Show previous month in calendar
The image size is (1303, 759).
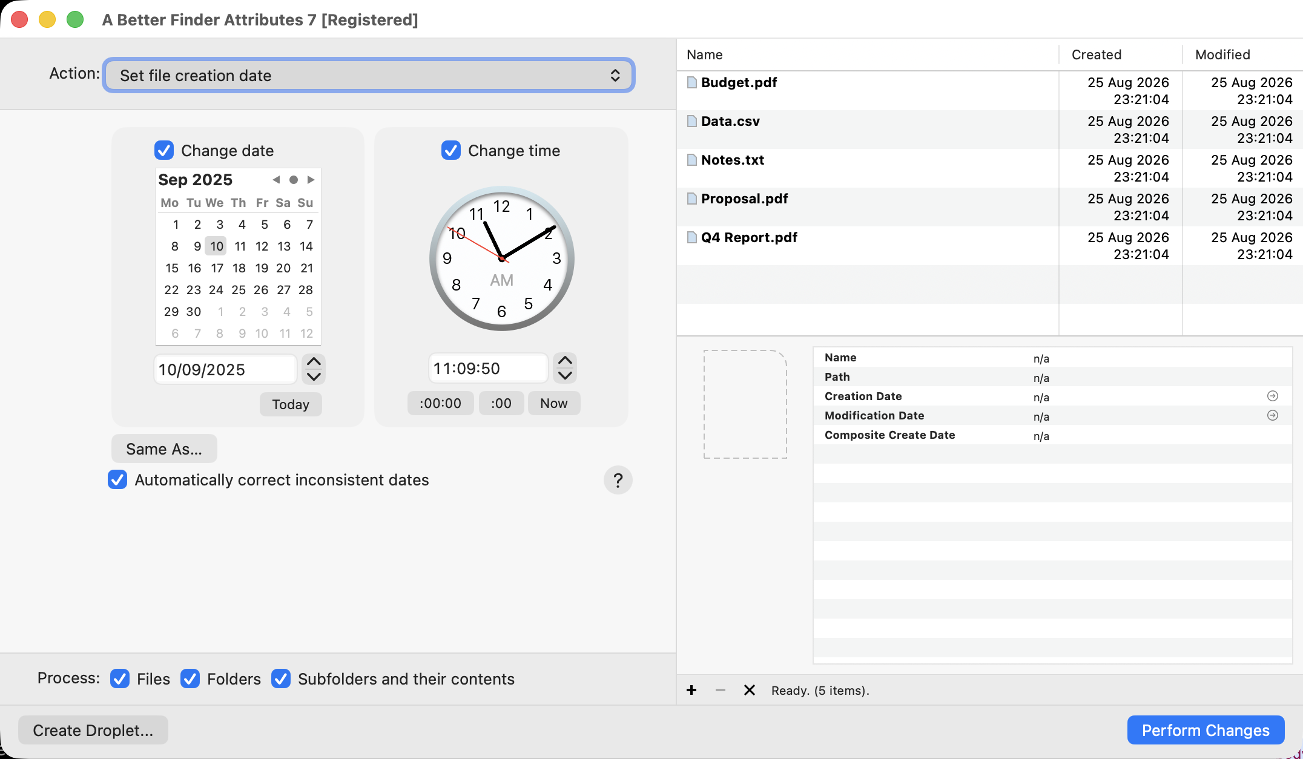[276, 180]
